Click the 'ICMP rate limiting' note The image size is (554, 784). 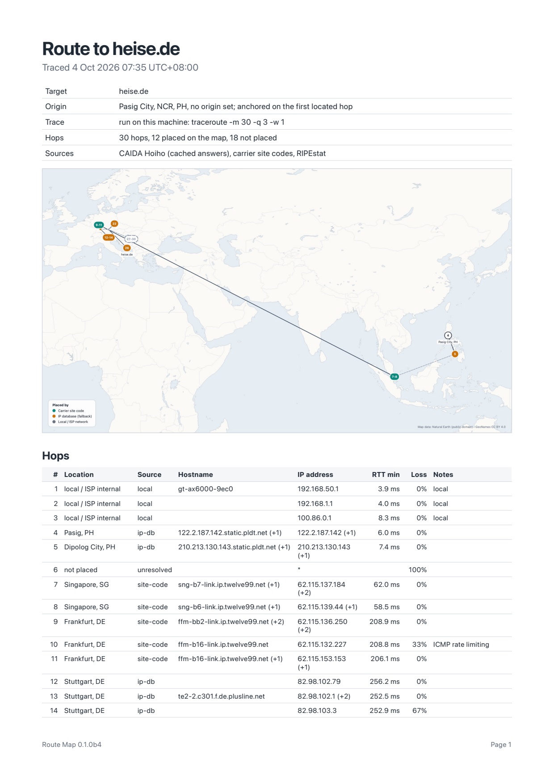(461, 645)
